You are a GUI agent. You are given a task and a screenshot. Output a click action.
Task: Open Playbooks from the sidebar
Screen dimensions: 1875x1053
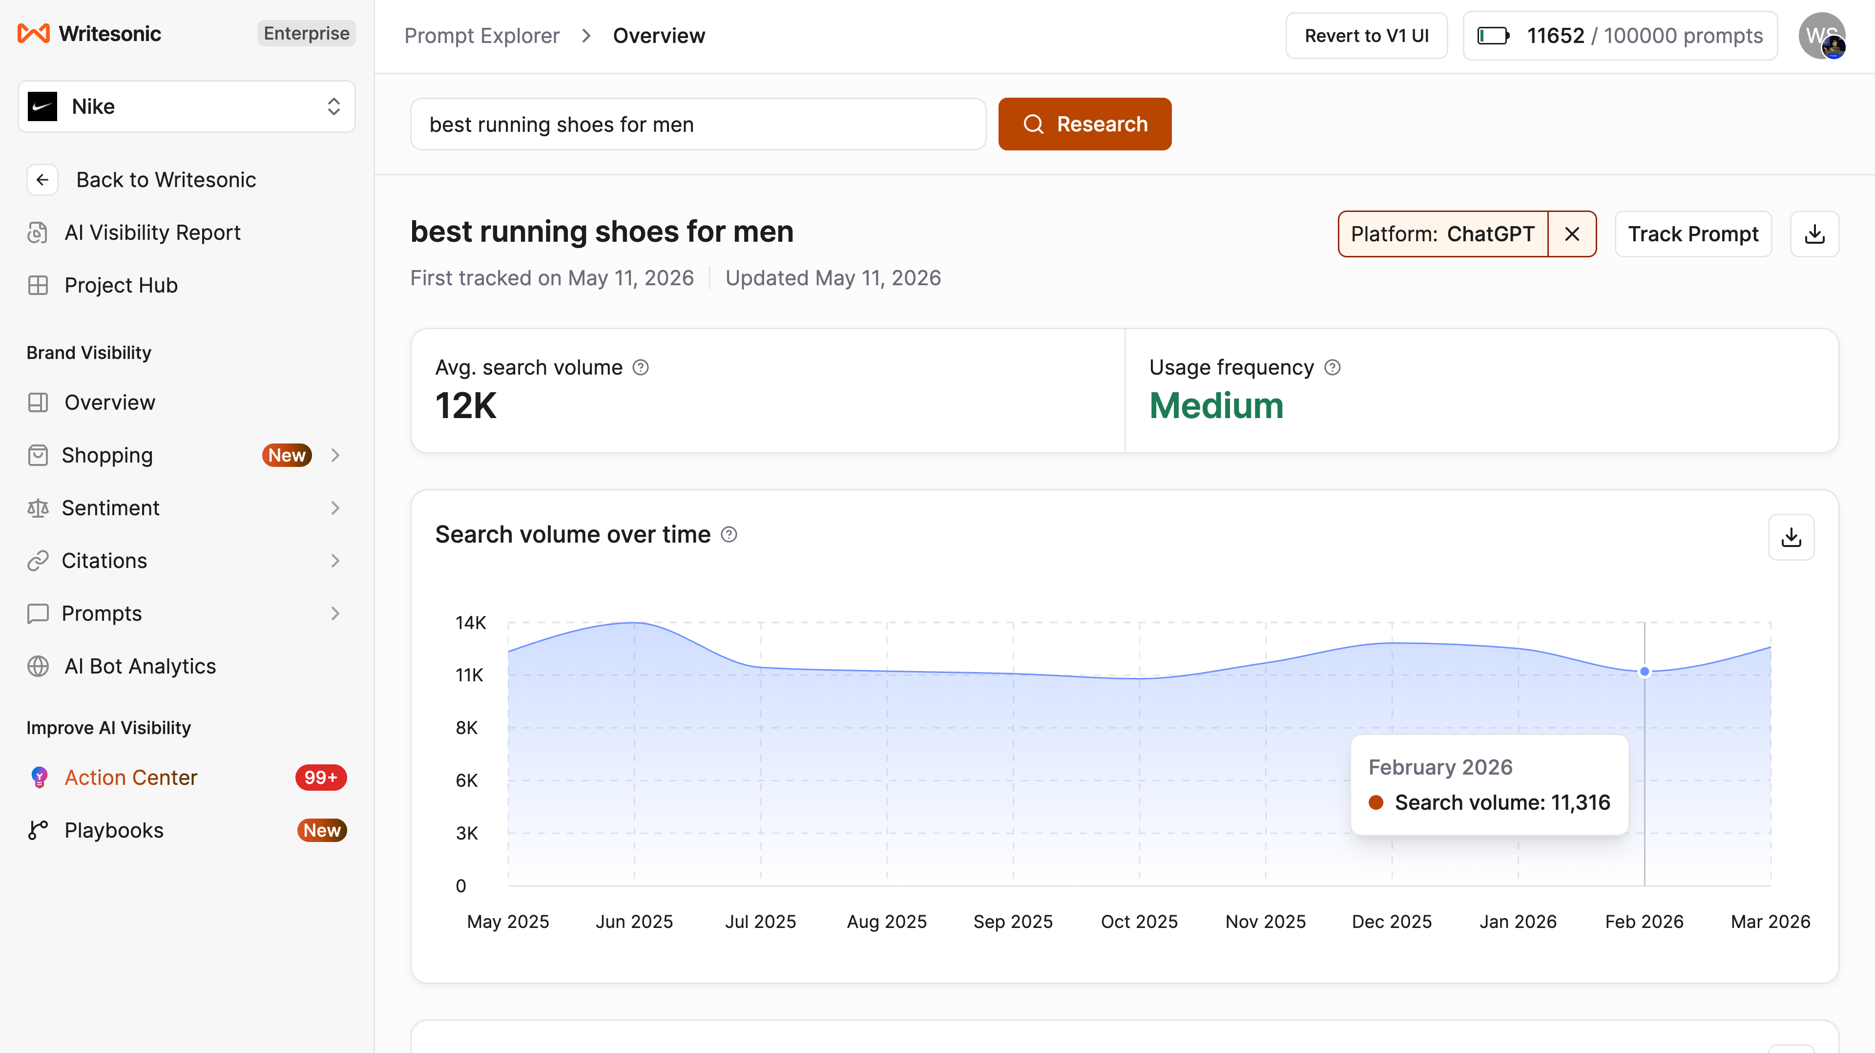[114, 830]
